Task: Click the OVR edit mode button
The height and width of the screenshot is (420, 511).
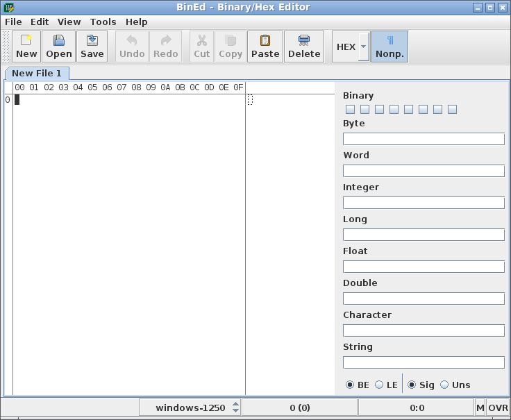Action: (x=498, y=408)
